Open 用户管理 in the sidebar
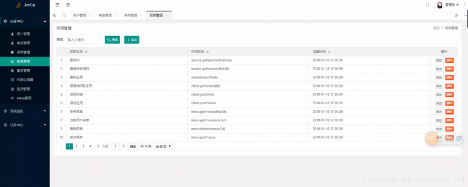 pyautogui.click(x=25, y=34)
